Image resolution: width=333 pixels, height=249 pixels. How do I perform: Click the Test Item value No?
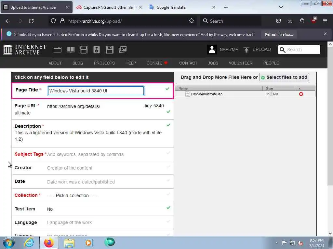(50, 209)
